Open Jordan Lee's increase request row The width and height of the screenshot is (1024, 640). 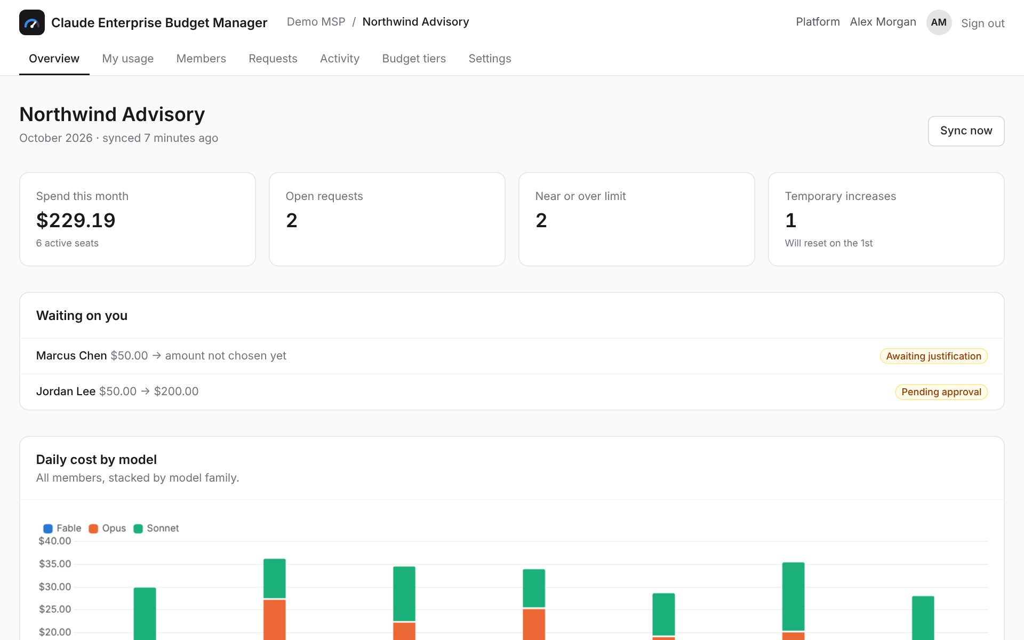512,391
